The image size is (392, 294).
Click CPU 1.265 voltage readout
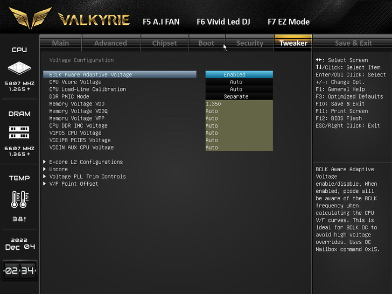pos(19,89)
